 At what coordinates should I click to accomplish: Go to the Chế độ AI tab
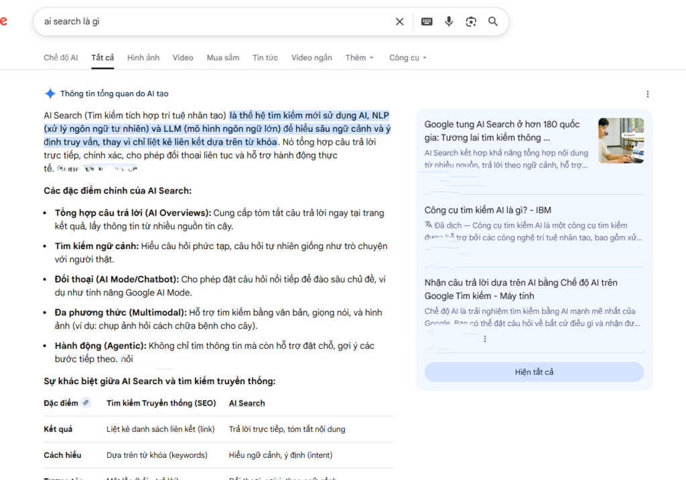tap(61, 58)
